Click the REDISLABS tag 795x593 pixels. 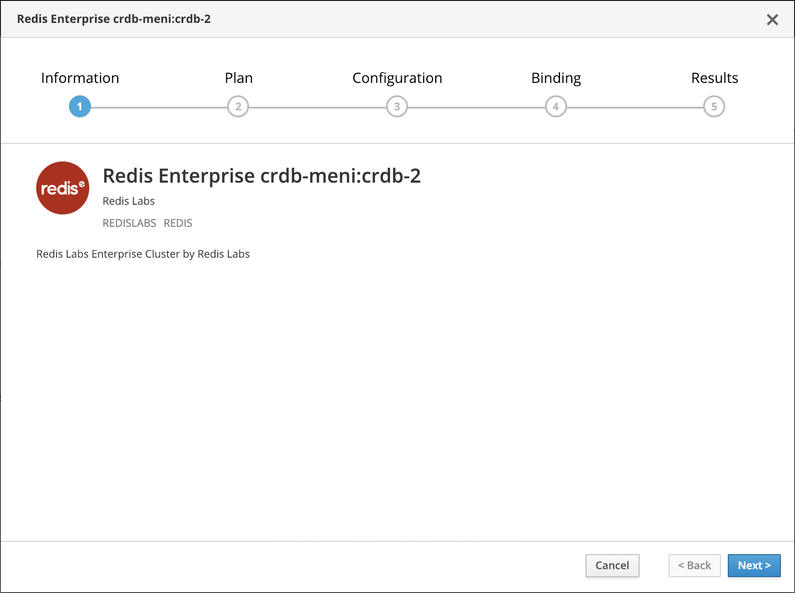click(x=129, y=223)
